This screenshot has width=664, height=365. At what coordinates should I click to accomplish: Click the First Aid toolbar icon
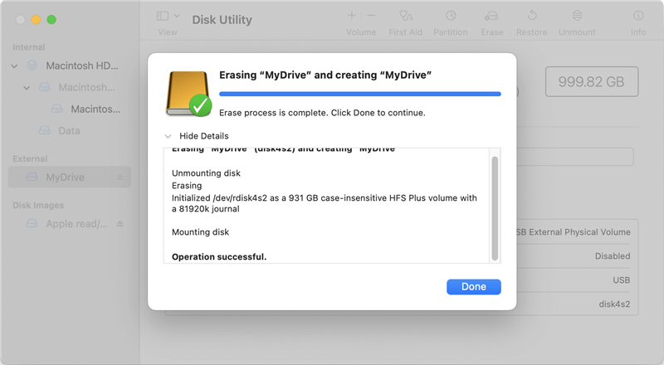(405, 16)
